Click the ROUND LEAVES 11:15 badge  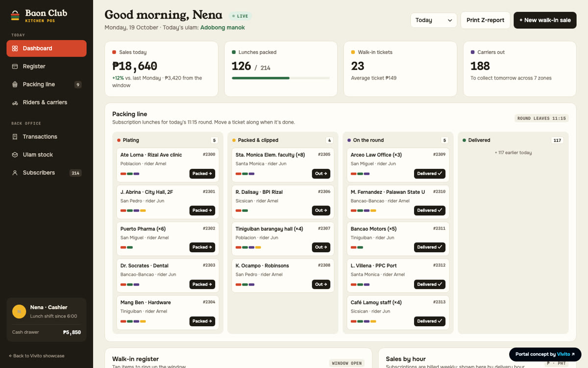[x=541, y=118]
